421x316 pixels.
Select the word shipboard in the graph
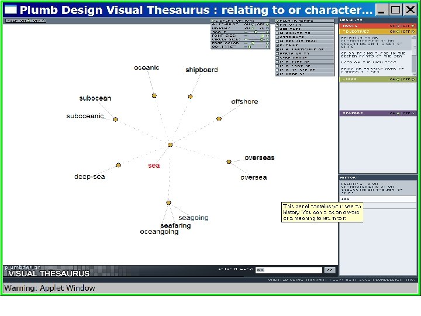point(202,70)
